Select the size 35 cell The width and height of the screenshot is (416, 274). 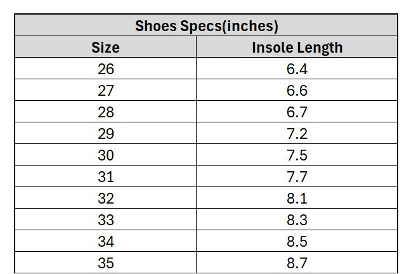[105, 262]
